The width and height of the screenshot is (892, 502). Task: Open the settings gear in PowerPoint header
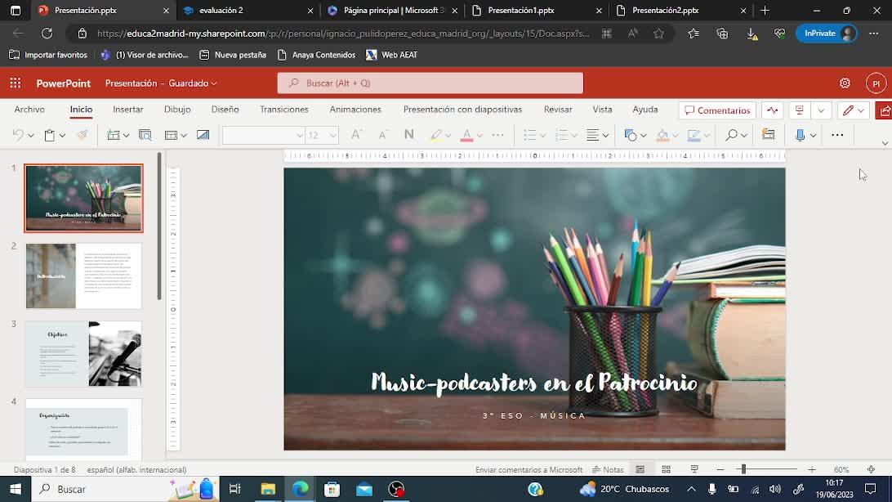[x=845, y=83]
